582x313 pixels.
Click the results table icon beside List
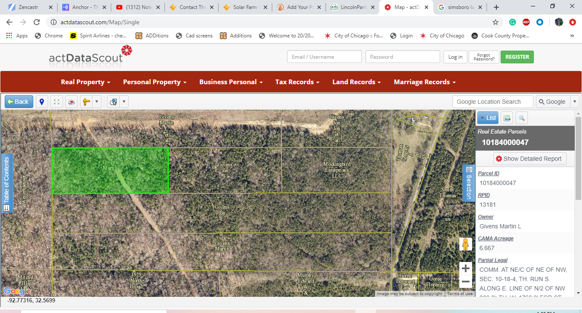coord(507,118)
